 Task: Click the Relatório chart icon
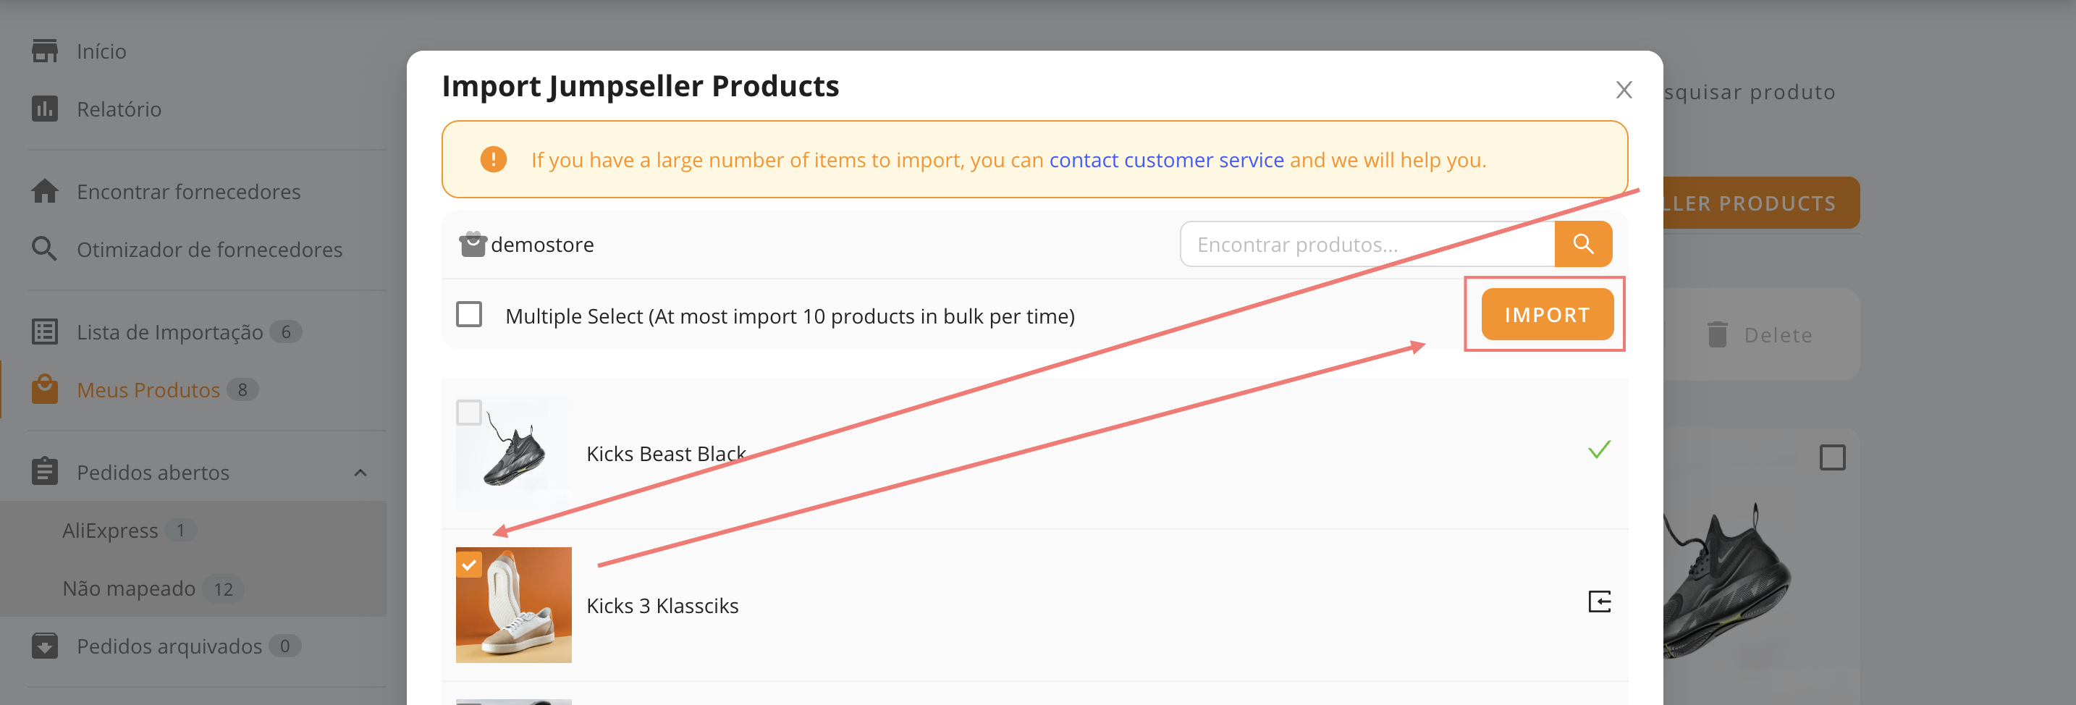(44, 109)
